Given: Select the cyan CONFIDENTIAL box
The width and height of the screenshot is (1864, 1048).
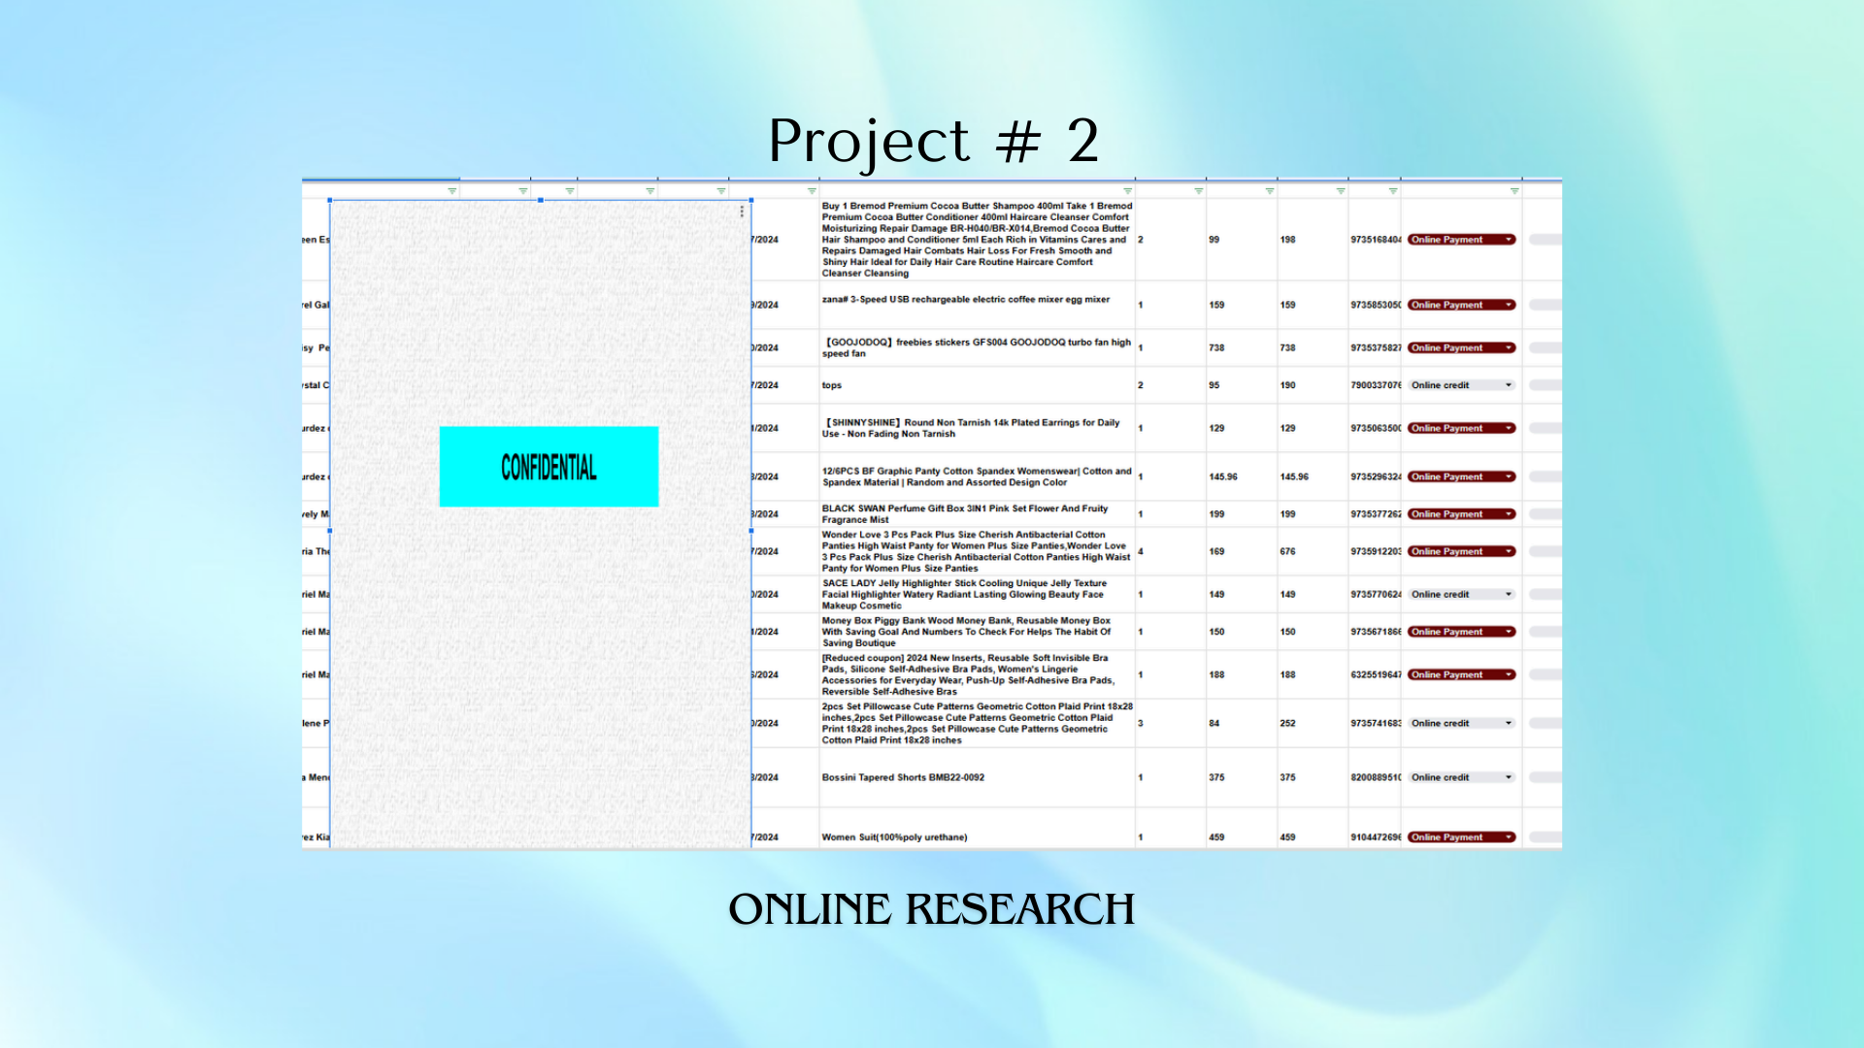Looking at the screenshot, I should point(549,467).
